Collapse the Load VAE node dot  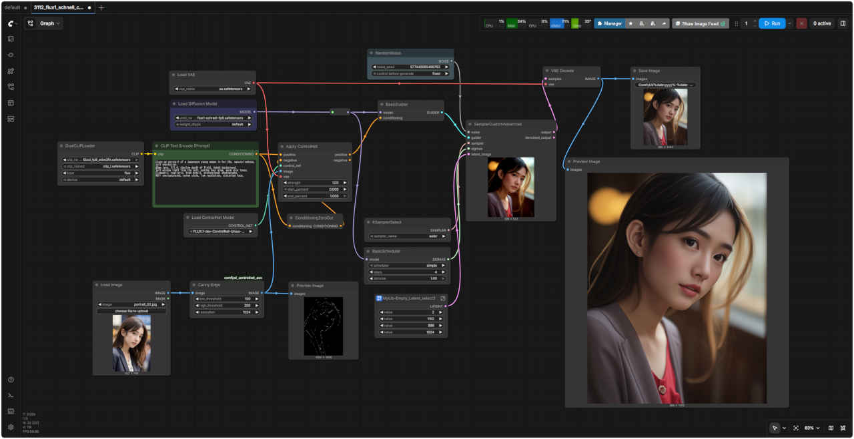(x=173, y=75)
